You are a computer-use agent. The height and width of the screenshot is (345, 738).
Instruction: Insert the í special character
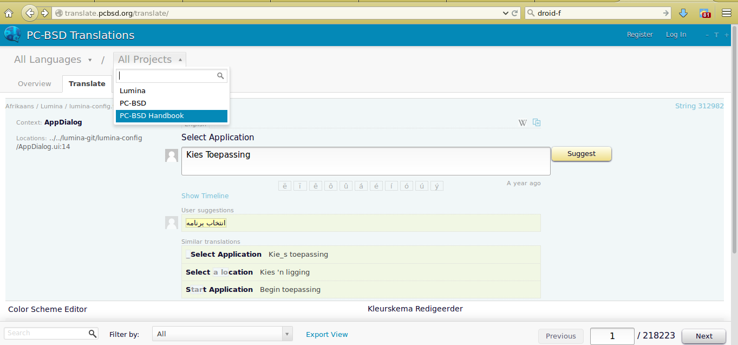coord(391,186)
